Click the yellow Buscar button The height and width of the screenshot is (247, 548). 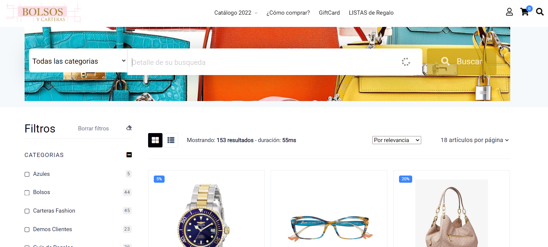click(462, 62)
